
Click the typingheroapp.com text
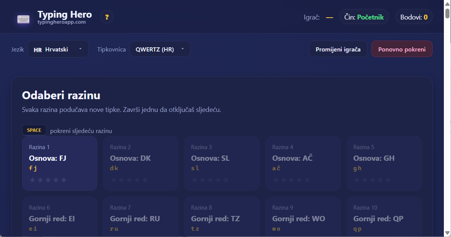point(62,22)
